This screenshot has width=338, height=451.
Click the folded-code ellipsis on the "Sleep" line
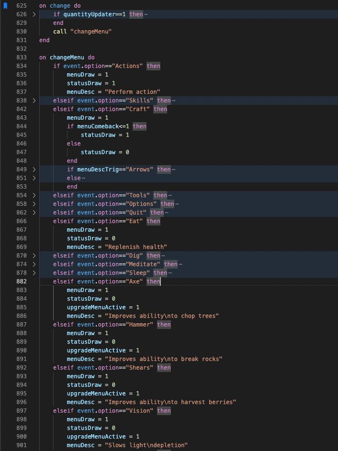(170, 273)
